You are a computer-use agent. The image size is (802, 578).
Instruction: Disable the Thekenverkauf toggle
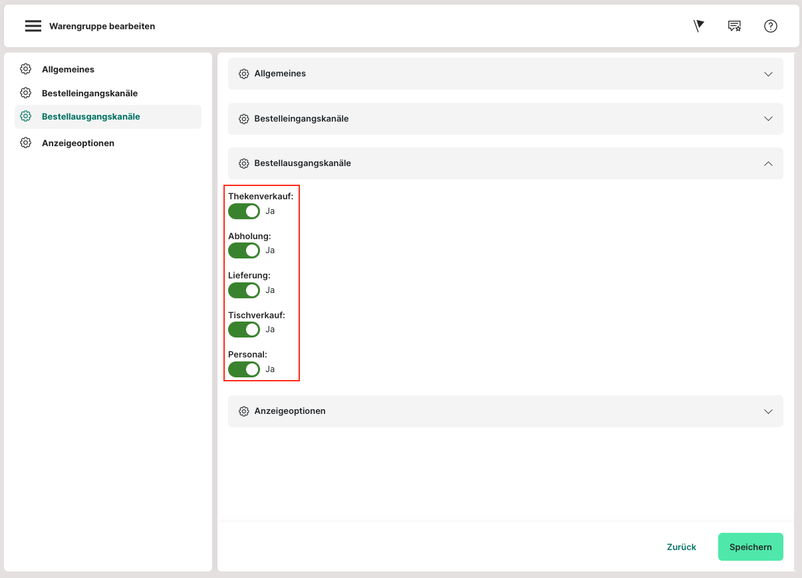pos(244,211)
